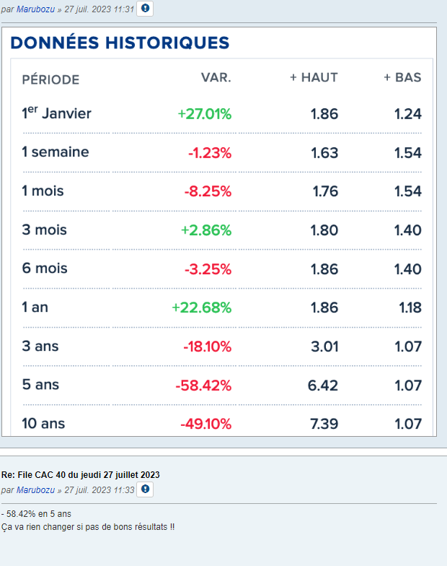The width and height of the screenshot is (447, 566).
Task: Open the "Re: File CAC 40" post title
Action: (81, 474)
